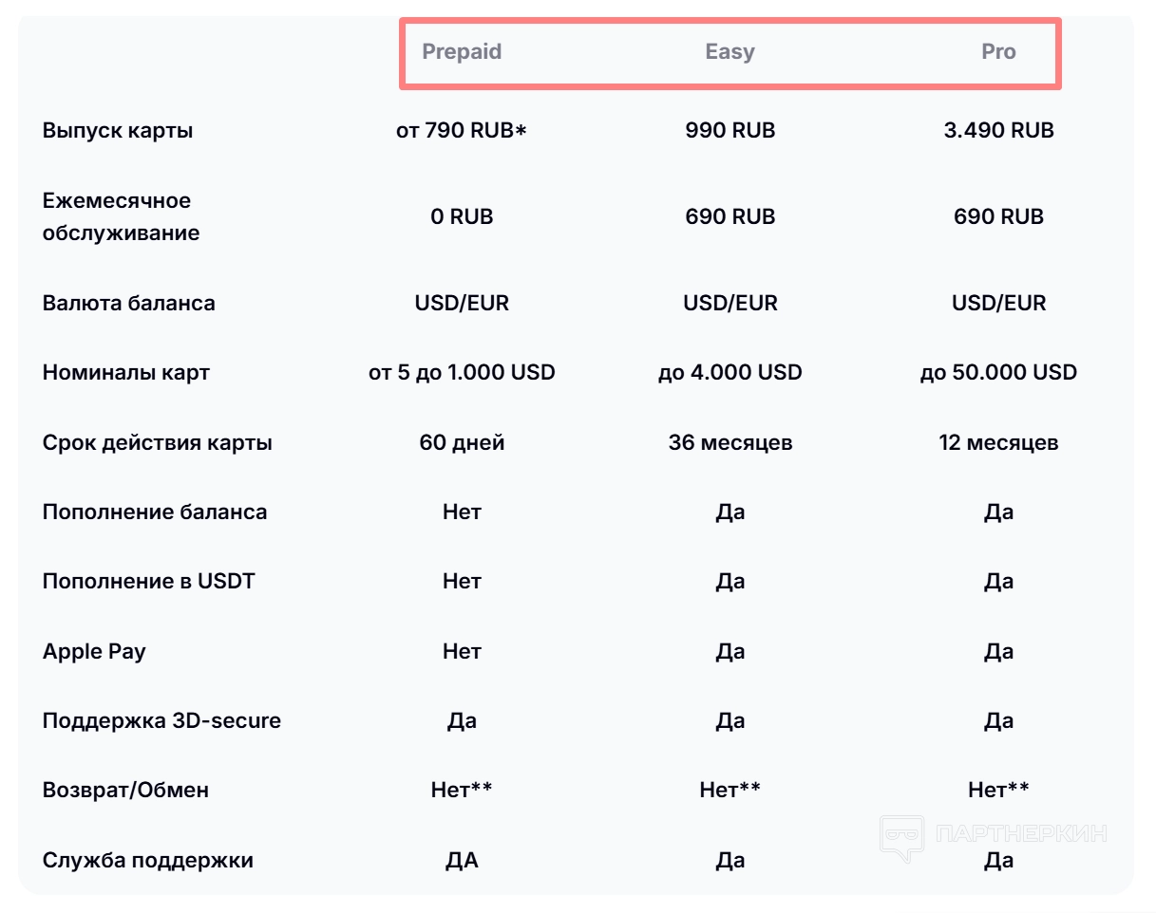
Task: Click the 'Ежемесячное обслуживание' row label
Action: coord(121,216)
